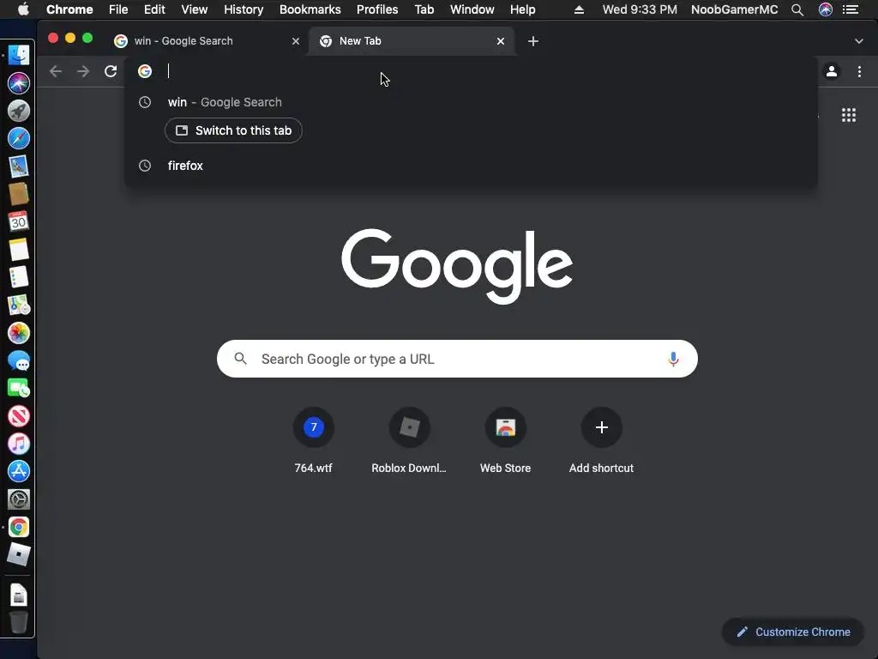Viewport: 878px width, 659px height.
Task: Close the win - Google Search tab
Action: pos(296,41)
